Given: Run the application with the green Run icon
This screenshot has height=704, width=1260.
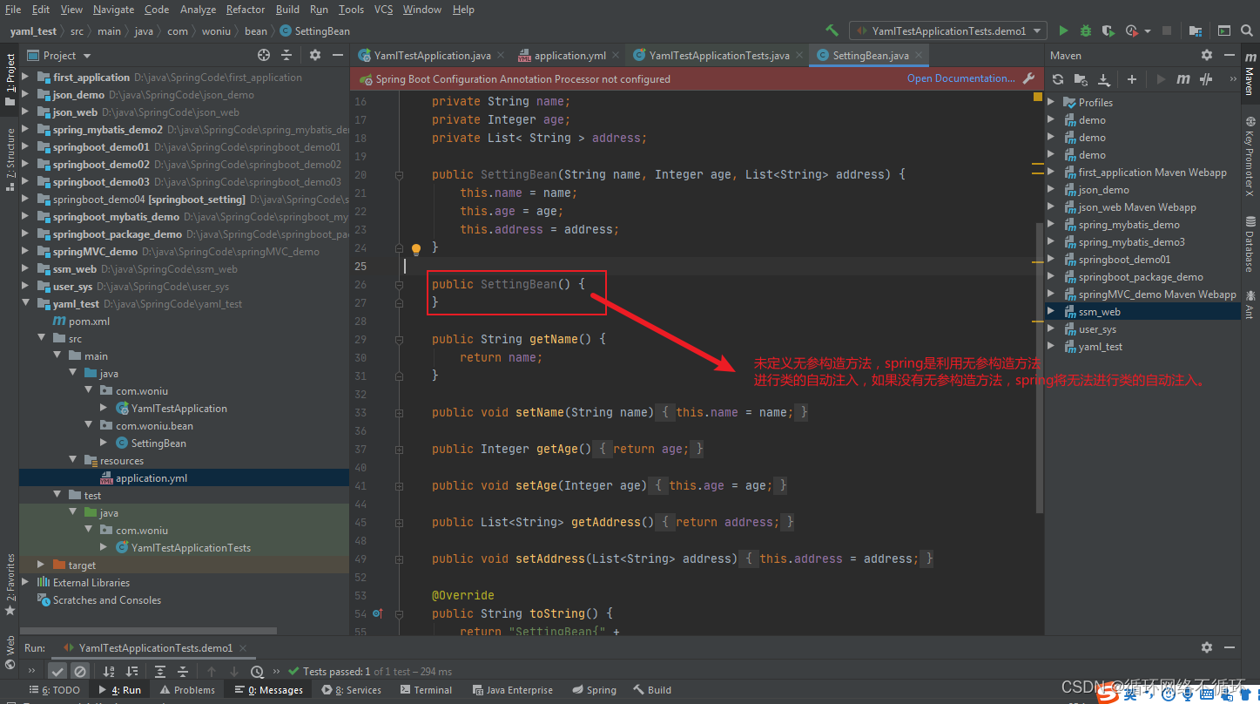Looking at the screenshot, I should click(1063, 30).
